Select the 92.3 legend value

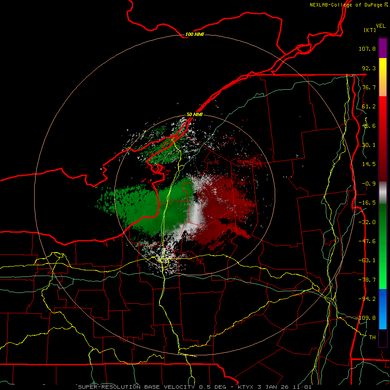(x=369, y=68)
